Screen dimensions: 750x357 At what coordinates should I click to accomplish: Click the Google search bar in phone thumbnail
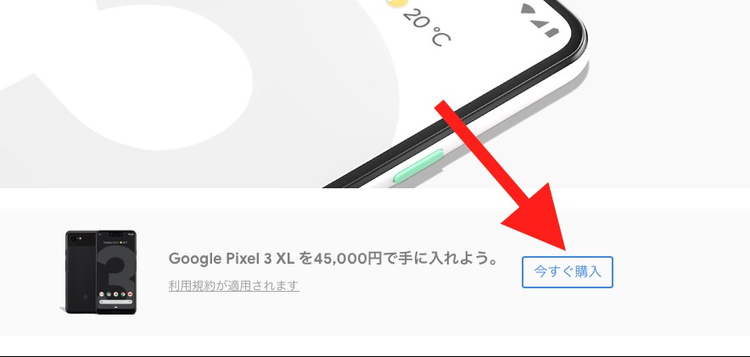click(115, 302)
